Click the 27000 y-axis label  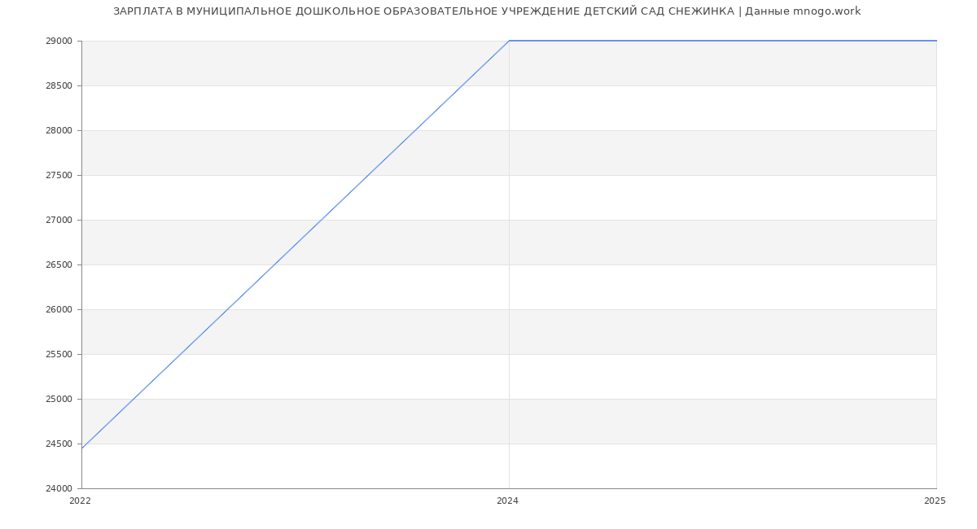point(59,221)
